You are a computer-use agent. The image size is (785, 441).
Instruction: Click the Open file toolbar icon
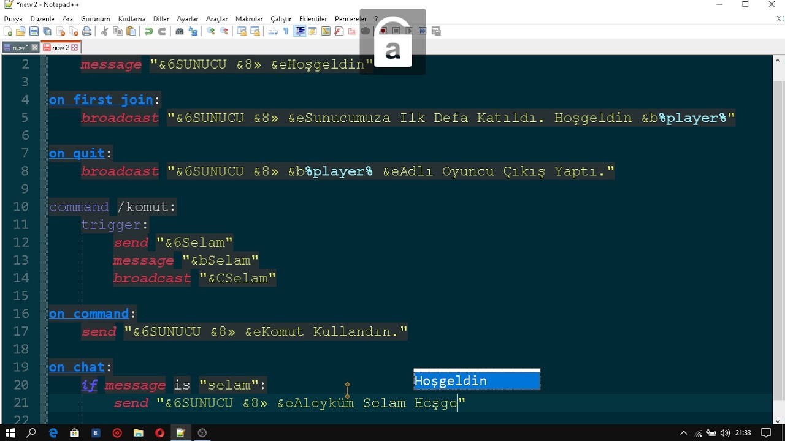click(x=21, y=31)
